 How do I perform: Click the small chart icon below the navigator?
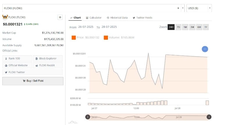(73, 122)
